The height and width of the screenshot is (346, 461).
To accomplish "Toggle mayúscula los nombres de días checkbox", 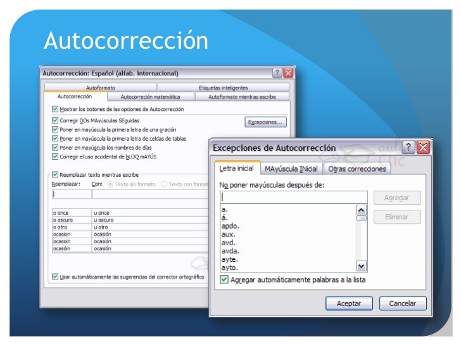I will (x=55, y=148).
